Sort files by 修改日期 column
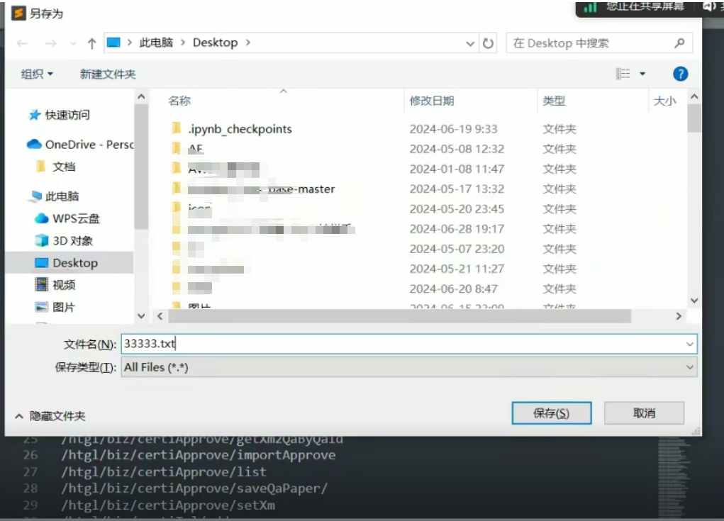The image size is (724, 521). click(432, 101)
